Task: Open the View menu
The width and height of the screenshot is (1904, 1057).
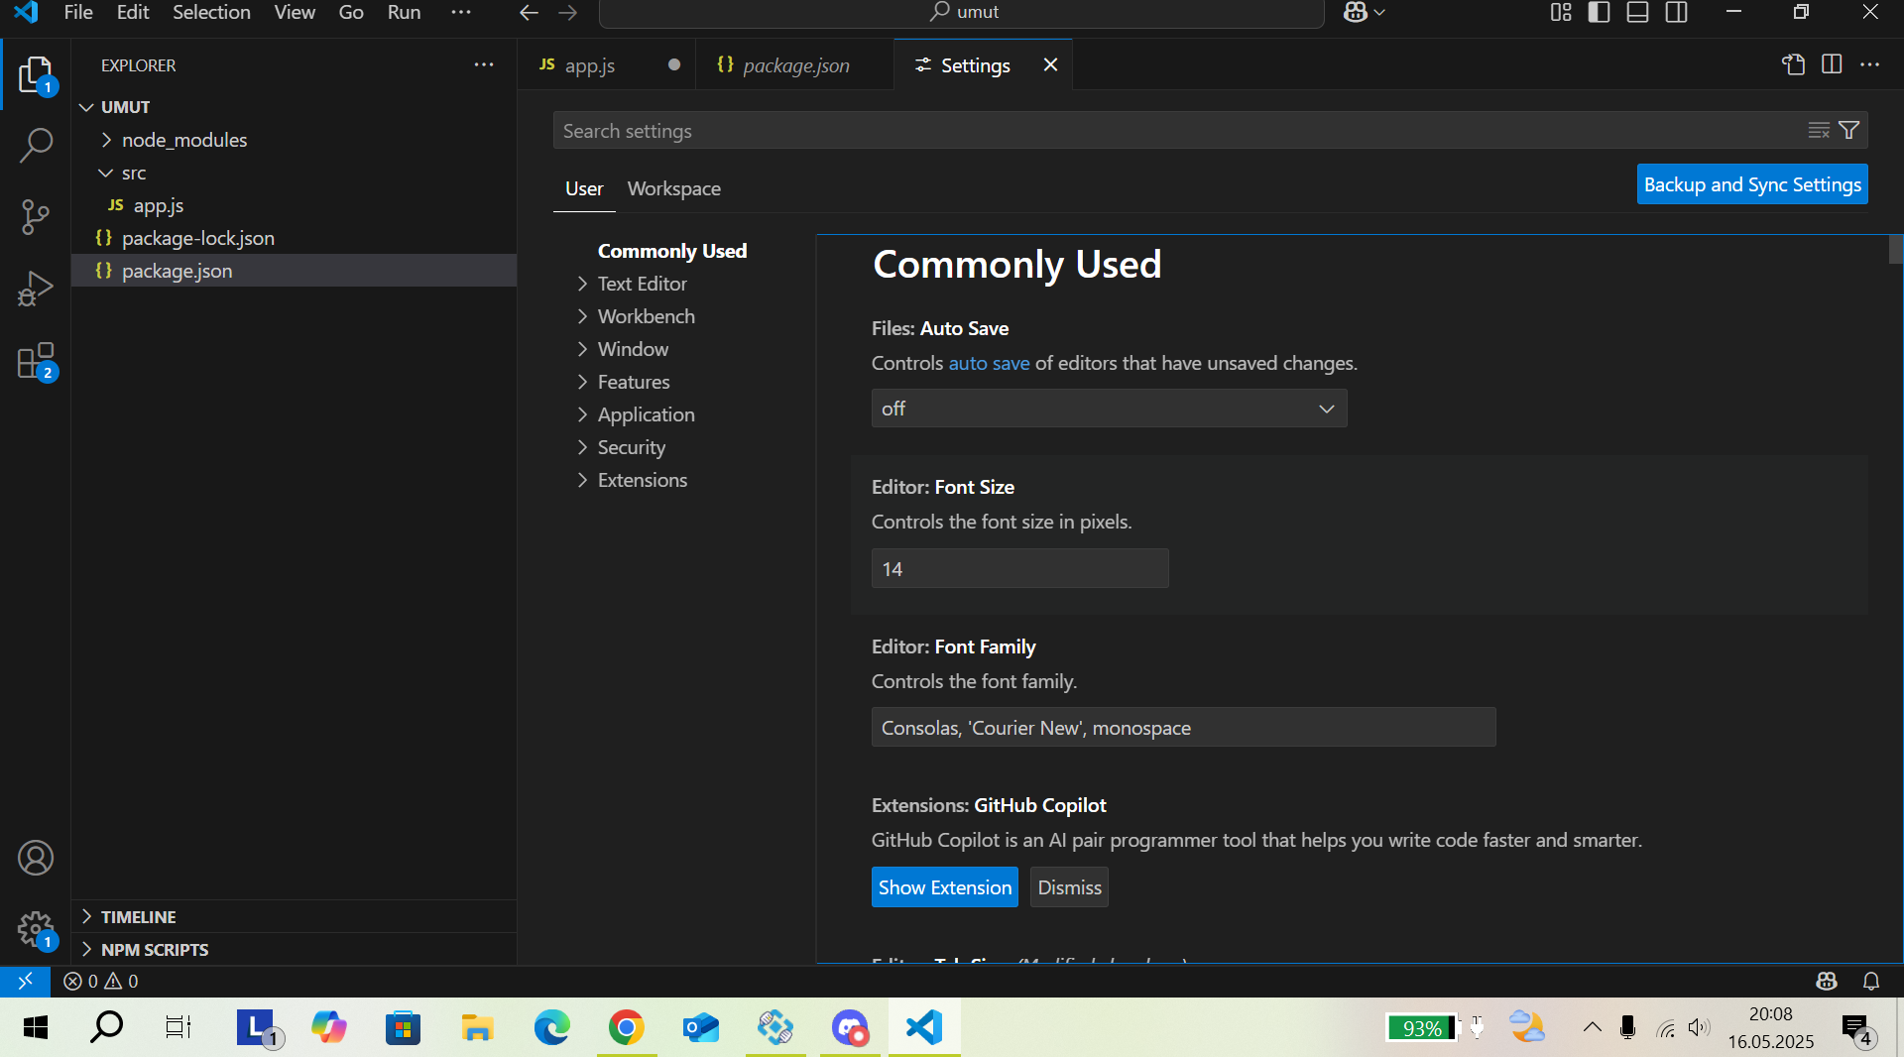Action: pos(295,12)
